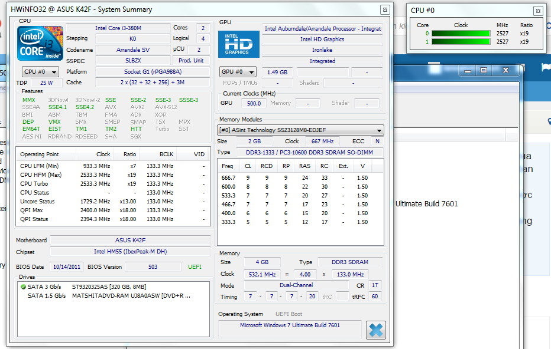This screenshot has width=551, height=349.
Task: Click the Core 0 clock bar
Action: click(461, 34)
